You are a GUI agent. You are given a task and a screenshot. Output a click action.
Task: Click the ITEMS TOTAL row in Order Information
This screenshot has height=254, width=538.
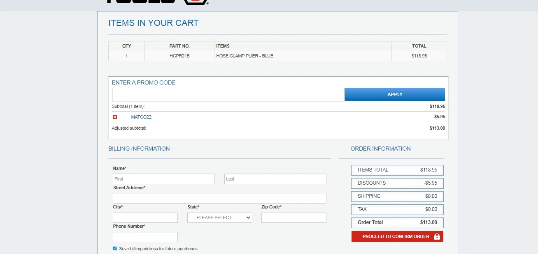(x=397, y=170)
